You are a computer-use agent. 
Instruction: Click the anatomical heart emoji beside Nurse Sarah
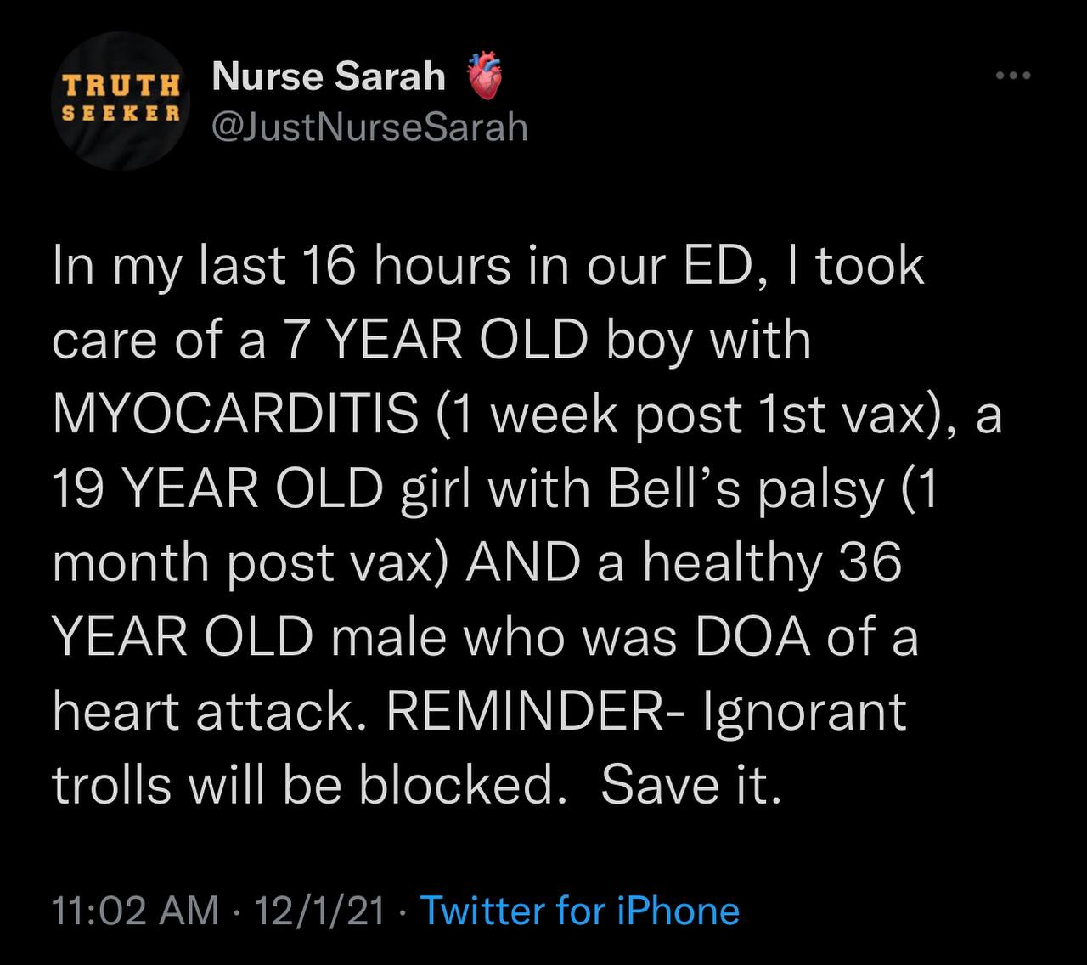tap(486, 77)
